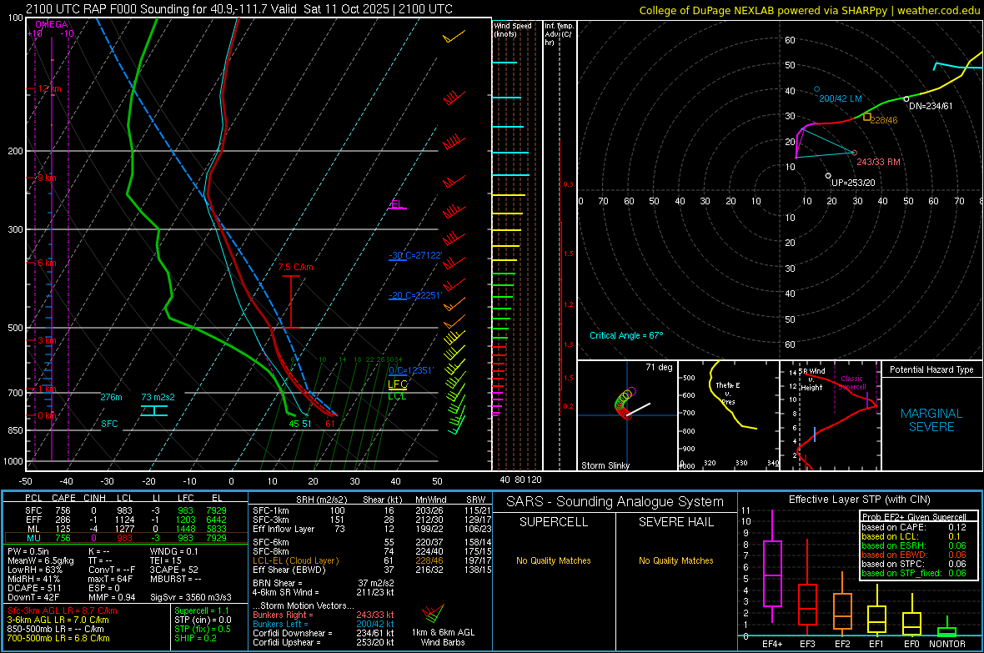Click the magenta EL level marker
Screen dimensions: 984x653
tap(397, 204)
